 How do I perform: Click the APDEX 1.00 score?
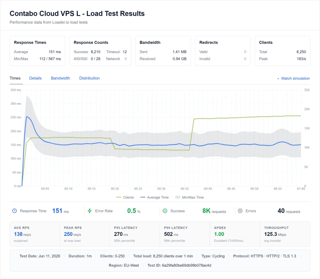click(x=219, y=234)
